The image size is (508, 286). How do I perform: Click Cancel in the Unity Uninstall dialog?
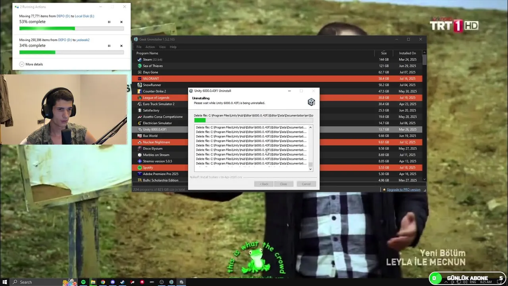tap(306, 184)
